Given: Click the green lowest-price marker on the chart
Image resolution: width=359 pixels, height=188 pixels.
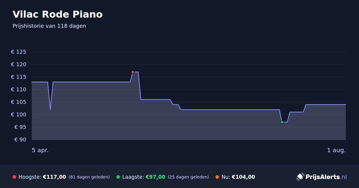Looking at the screenshot, I should point(282,122).
